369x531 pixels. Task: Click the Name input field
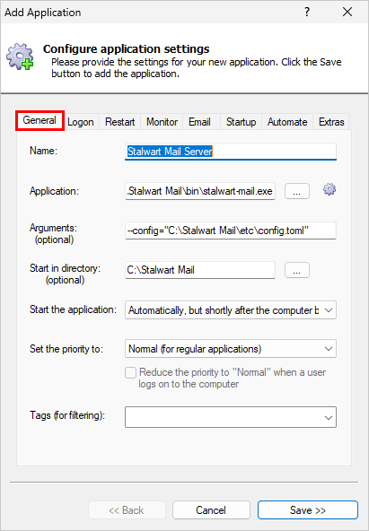(231, 151)
